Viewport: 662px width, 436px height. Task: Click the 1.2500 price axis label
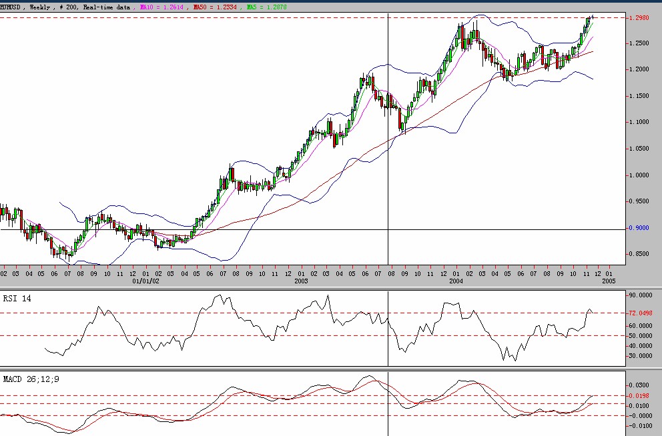pyautogui.click(x=639, y=43)
